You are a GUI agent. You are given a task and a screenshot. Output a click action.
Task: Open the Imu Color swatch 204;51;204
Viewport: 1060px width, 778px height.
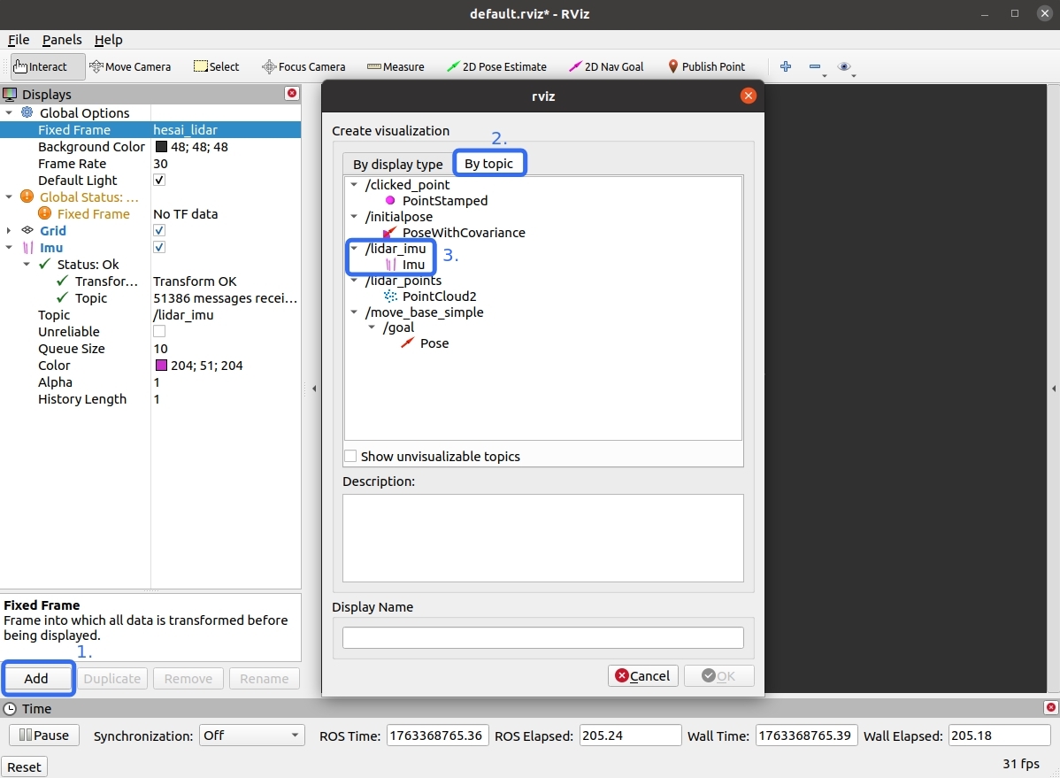point(163,365)
